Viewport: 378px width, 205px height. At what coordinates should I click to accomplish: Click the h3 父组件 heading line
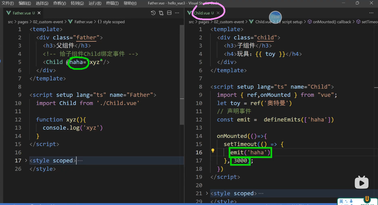pos(67,46)
